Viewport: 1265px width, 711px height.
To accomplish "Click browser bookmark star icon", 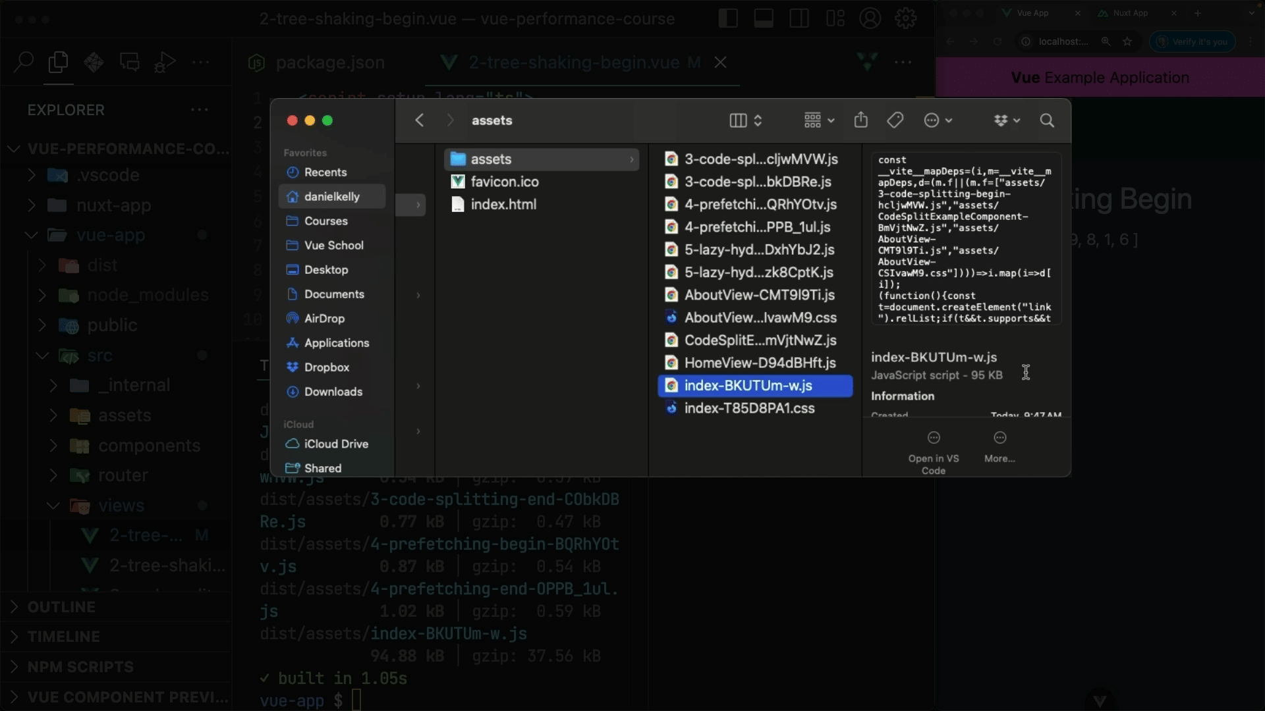I will pos(1127,41).
